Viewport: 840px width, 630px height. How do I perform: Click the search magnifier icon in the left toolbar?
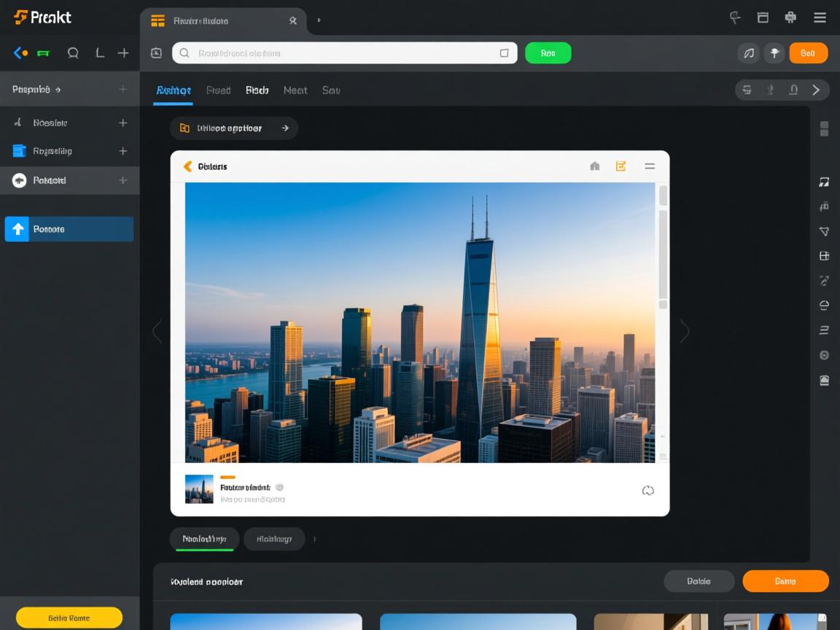[x=73, y=52]
